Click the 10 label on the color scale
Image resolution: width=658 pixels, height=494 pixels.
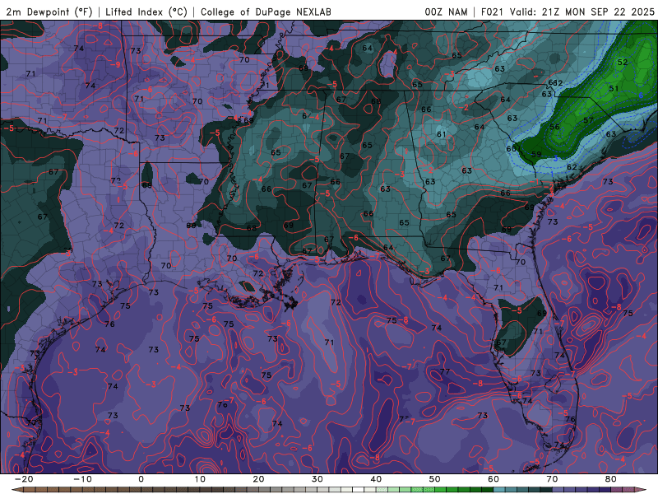pos(200,479)
